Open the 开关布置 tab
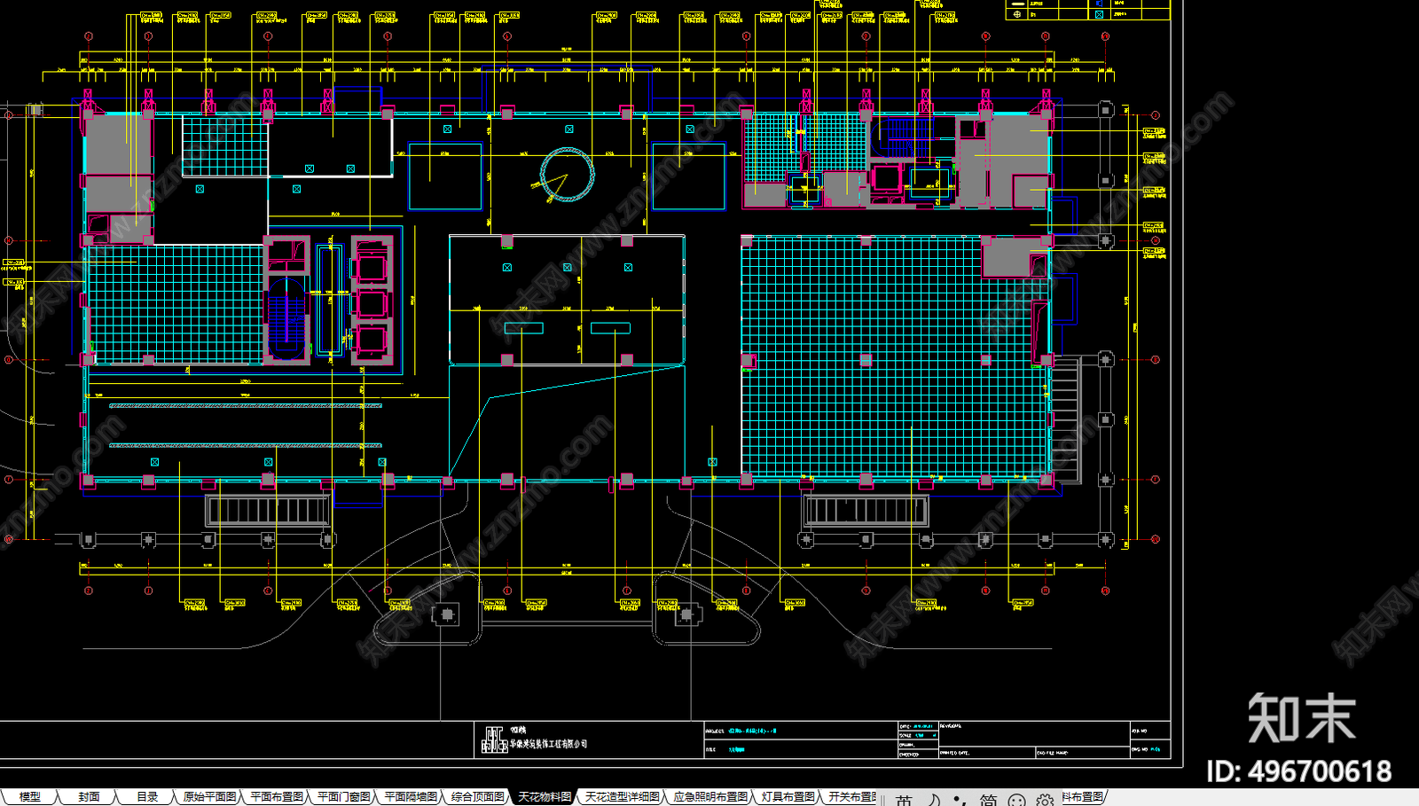Screen dimensions: 1419x806 click(851, 797)
